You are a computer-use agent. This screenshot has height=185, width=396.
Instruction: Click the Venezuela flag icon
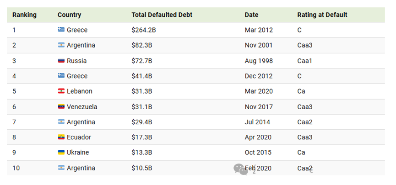click(x=61, y=106)
